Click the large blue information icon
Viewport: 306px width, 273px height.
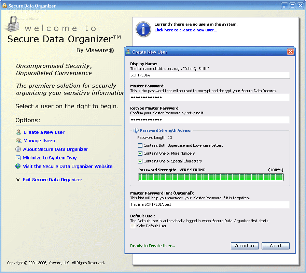tap(143, 29)
